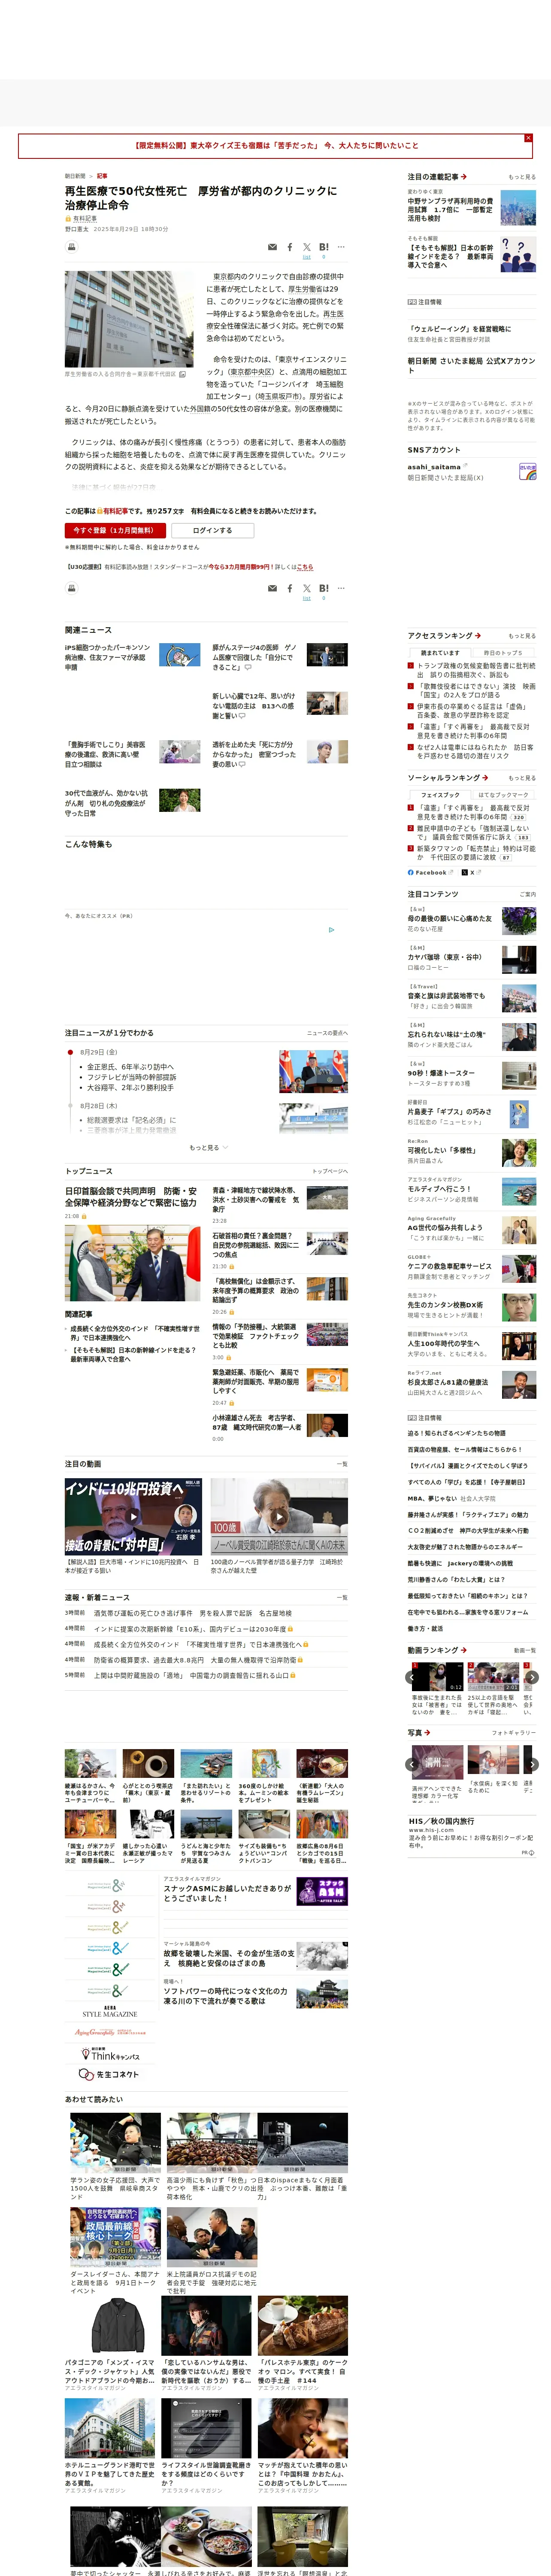This screenshot has height=2576, width=551.
Task: Open more share options above the article
Action: pos(341,247)
